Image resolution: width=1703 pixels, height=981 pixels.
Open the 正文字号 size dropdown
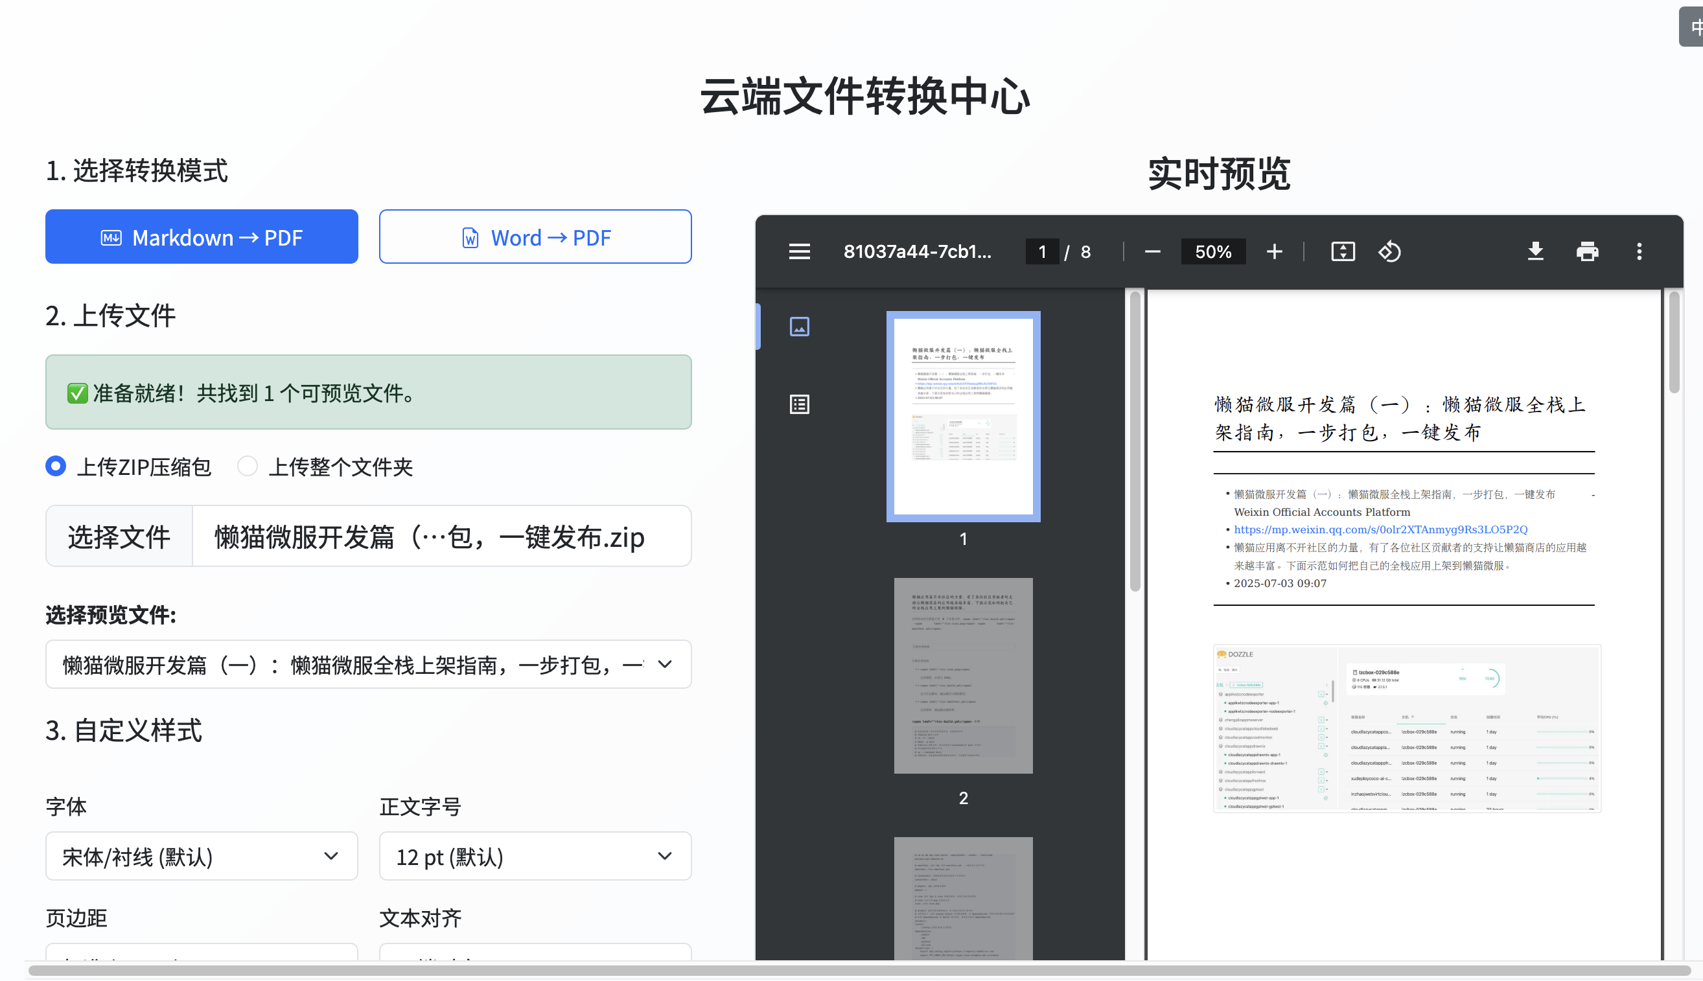[535, 857]
